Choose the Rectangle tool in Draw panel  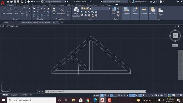coord(27,9)
